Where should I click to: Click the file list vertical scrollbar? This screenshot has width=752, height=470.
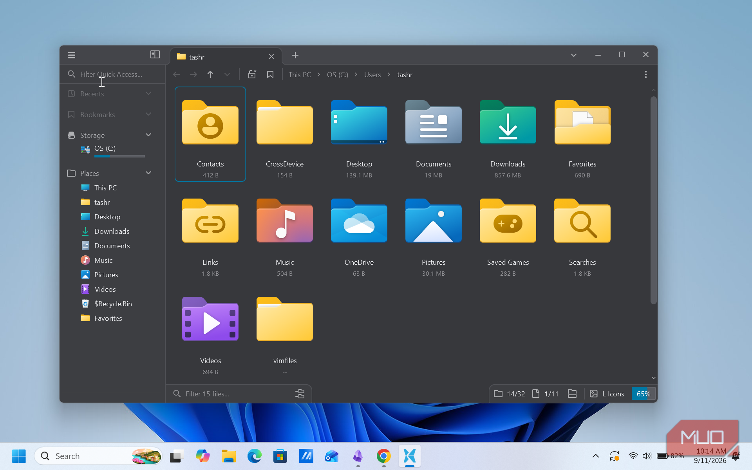653,201
